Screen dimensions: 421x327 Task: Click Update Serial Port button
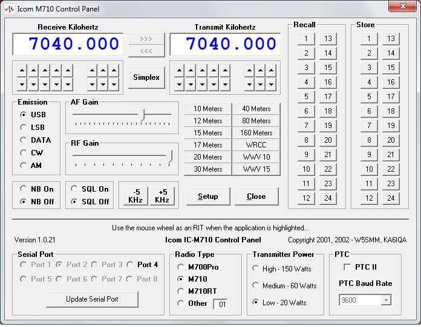(x=92, y=299)
